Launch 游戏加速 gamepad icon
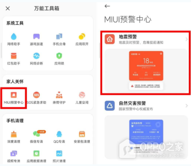This screenshot has height=166, width=191. click(37, 36)
